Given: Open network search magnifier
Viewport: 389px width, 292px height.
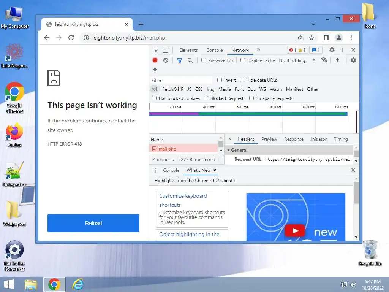Looking at the screenshot, I should [190, 60].
